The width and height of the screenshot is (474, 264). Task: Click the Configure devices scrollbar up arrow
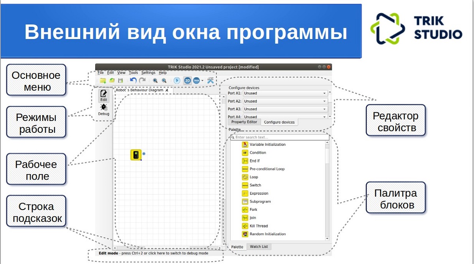tap(330, 92)
